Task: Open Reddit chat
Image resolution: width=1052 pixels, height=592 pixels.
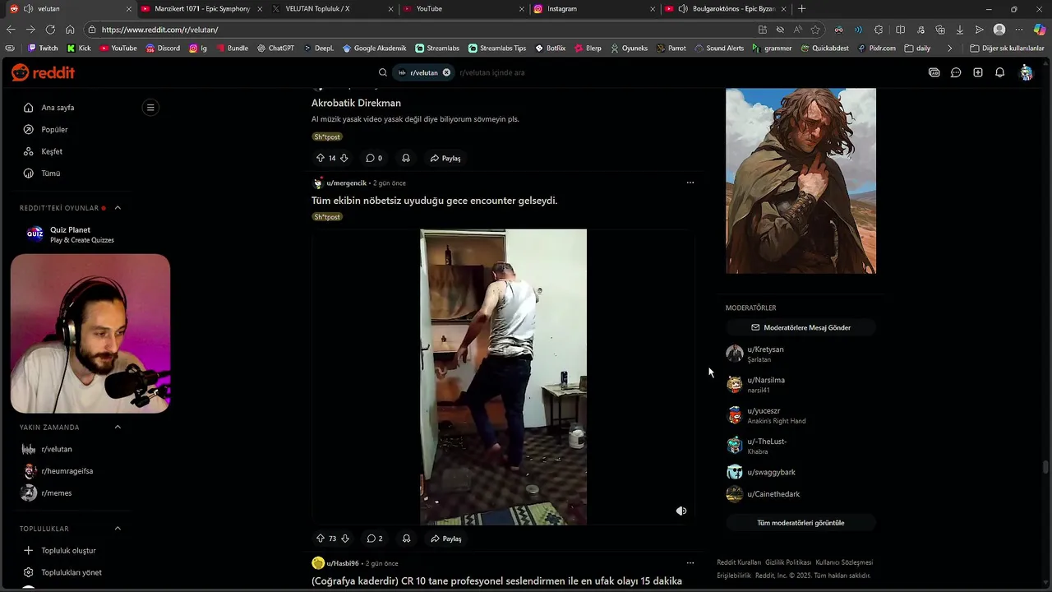Action: tap(956, 72)
